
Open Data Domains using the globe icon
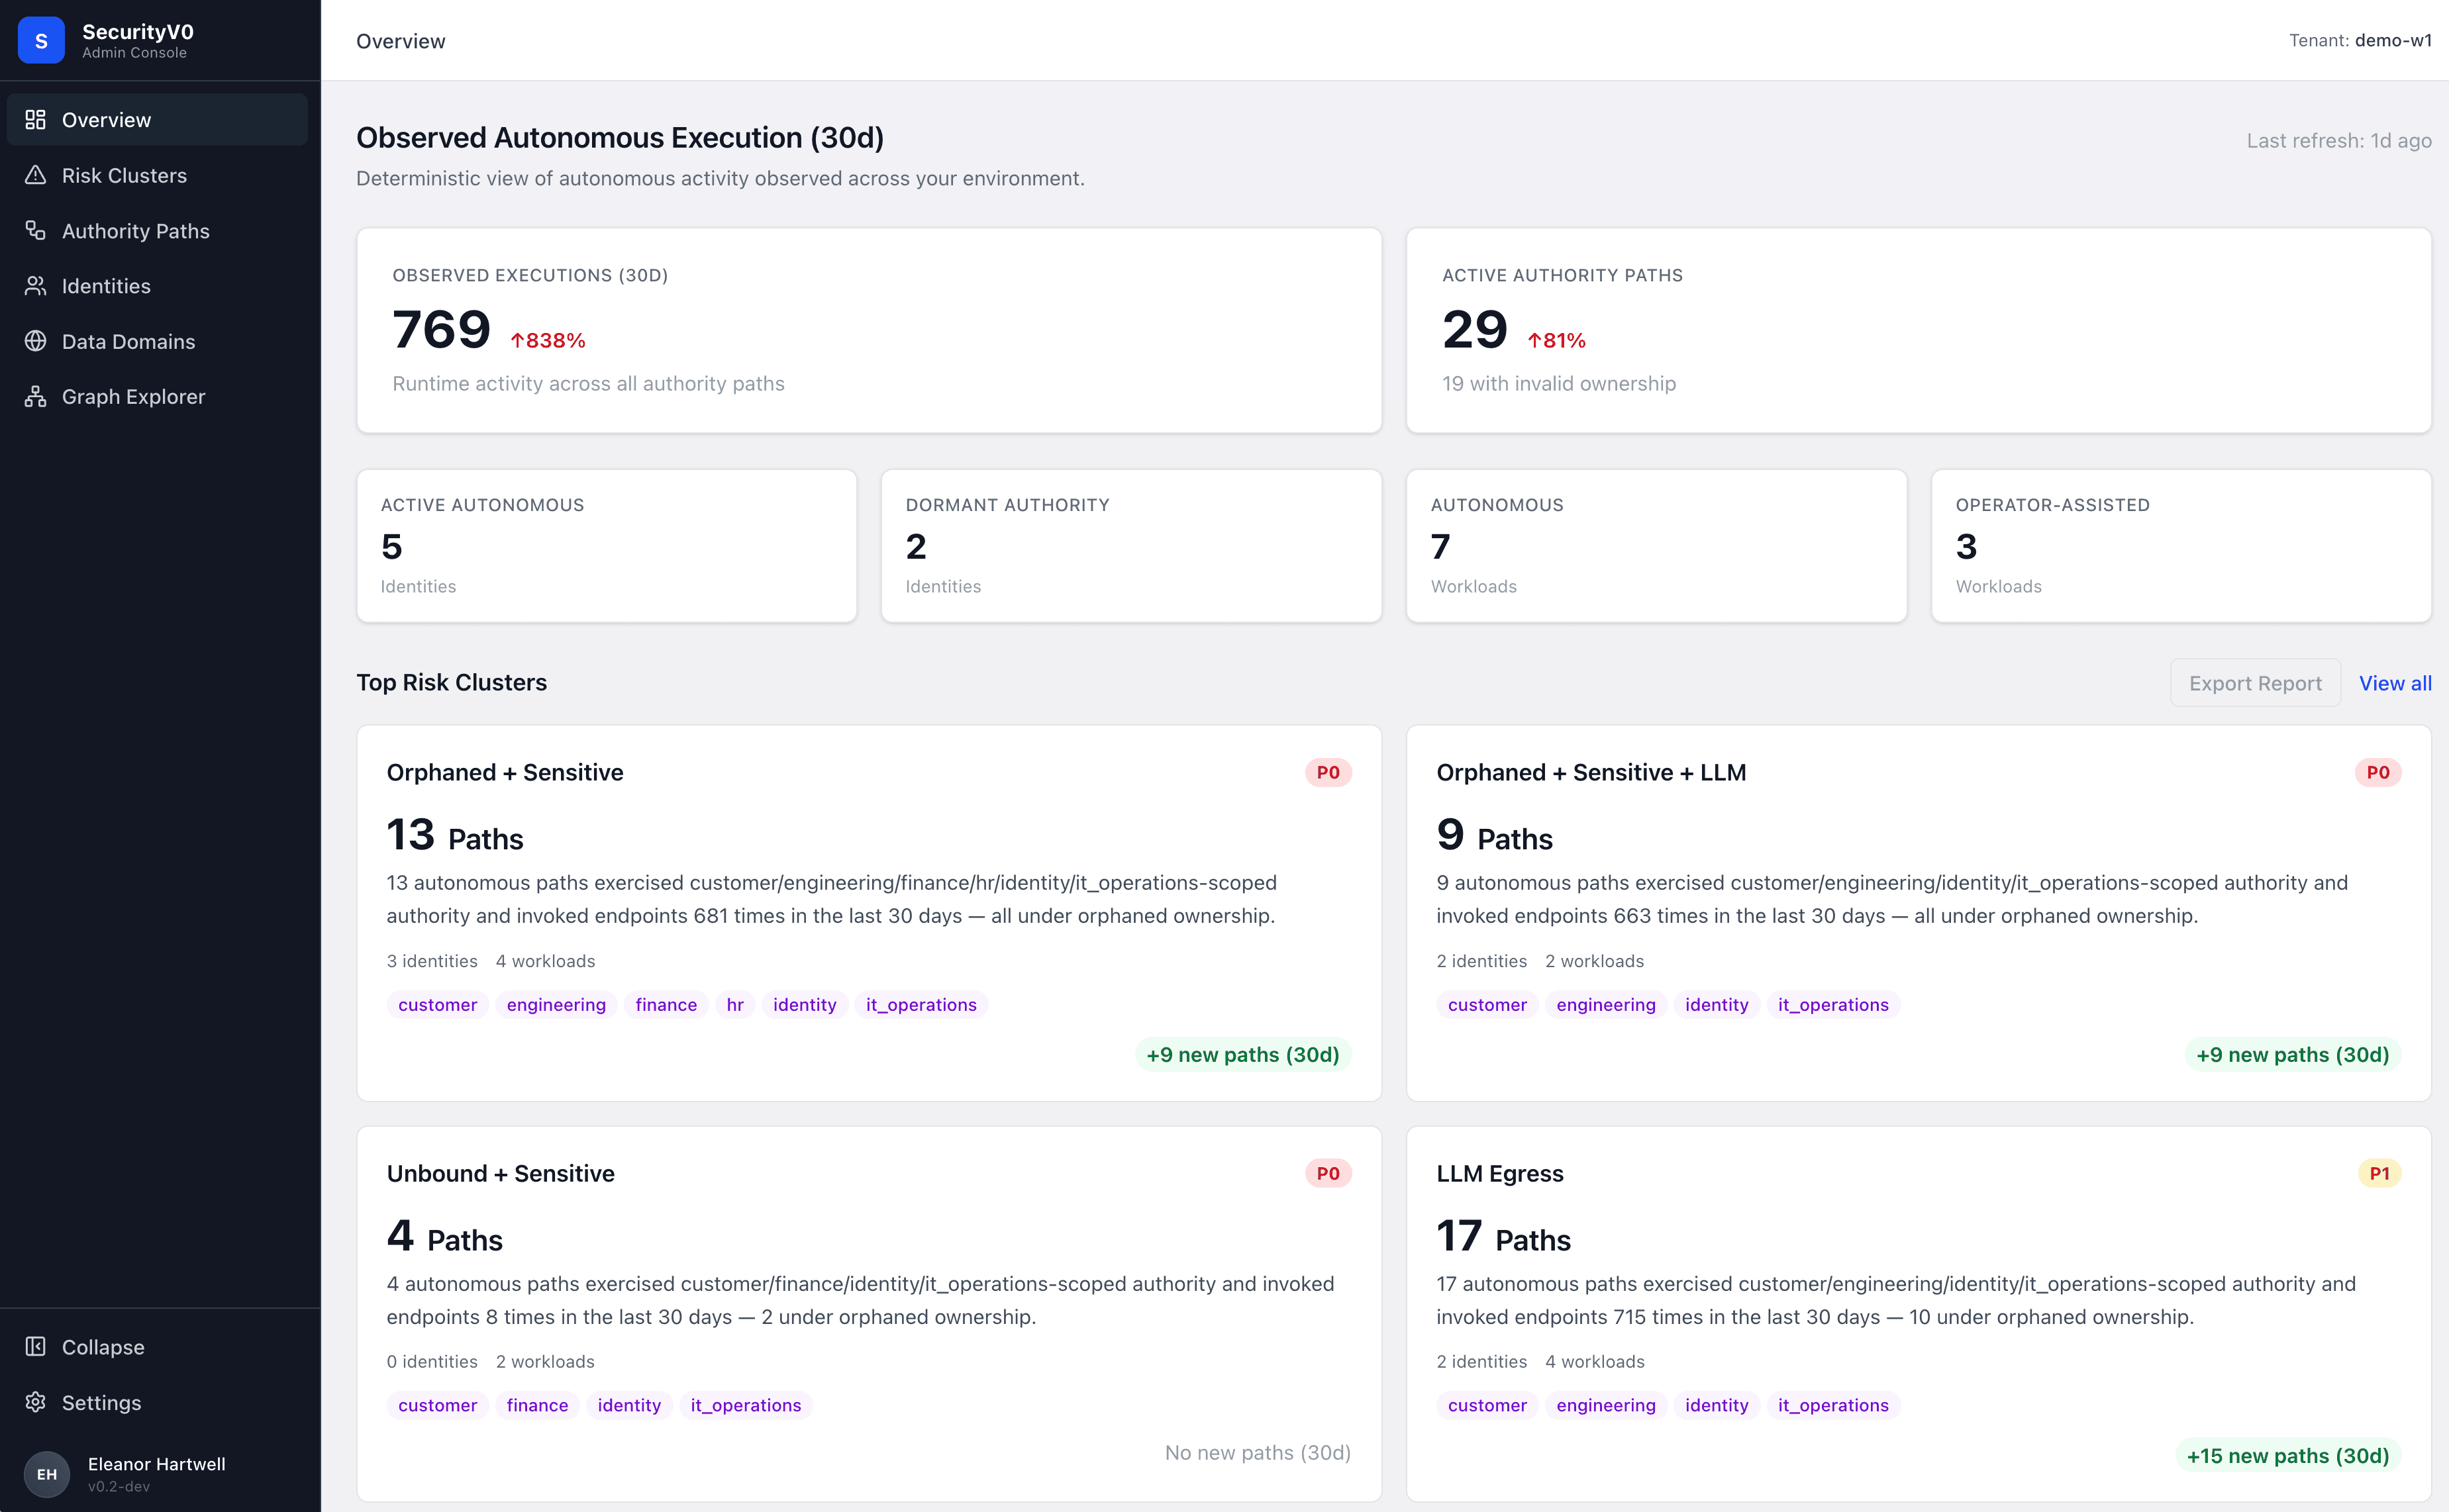pos(35,341)
